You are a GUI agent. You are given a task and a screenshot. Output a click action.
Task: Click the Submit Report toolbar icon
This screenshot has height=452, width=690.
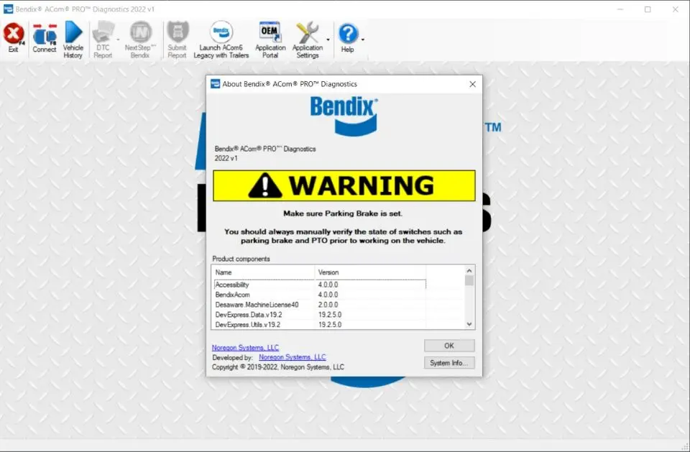(x=178, y=32)
